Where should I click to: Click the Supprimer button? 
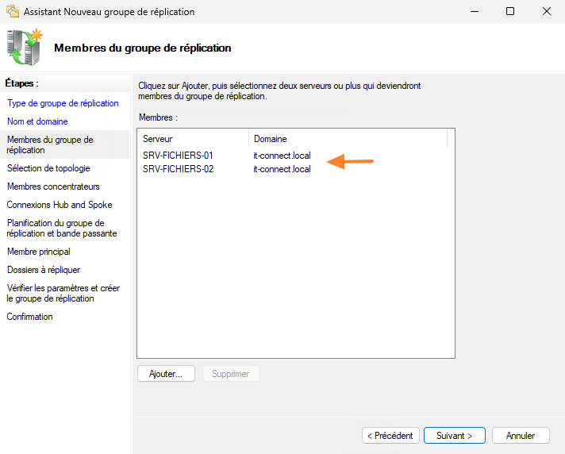[231, 374]
